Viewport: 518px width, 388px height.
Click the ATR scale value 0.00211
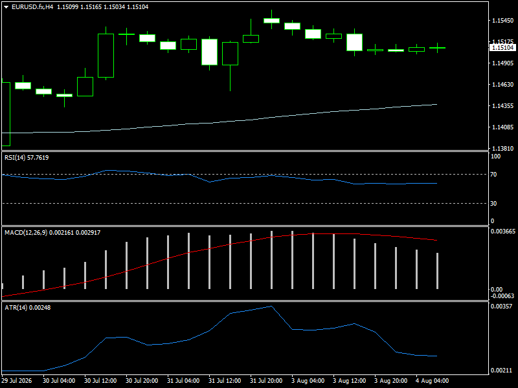click(x=501, y=370)
